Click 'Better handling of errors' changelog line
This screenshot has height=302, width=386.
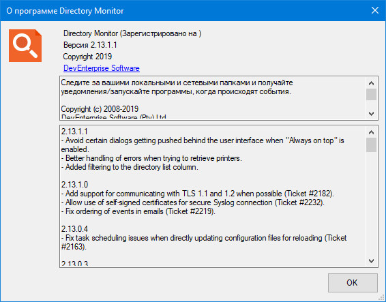[151, 158]
